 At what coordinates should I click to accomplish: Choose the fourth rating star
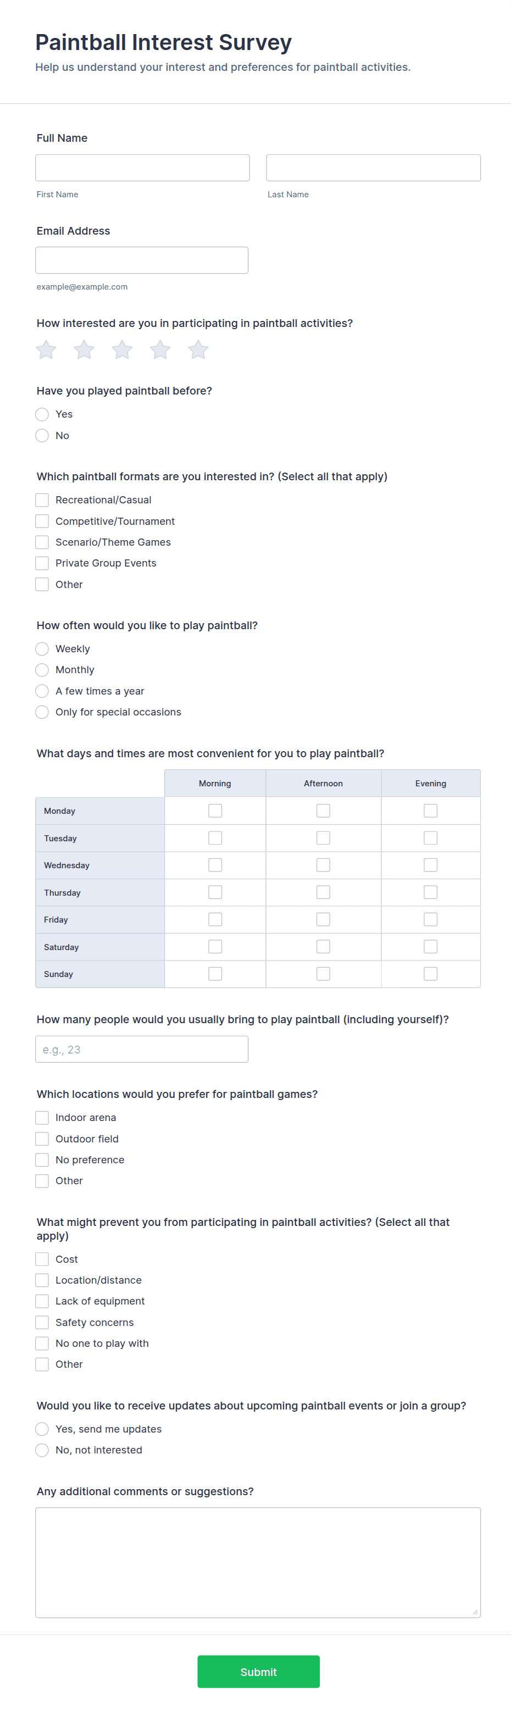[160, 349]
